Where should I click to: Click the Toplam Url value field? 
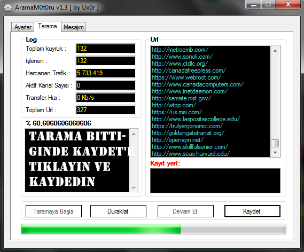tap(106, 110)
